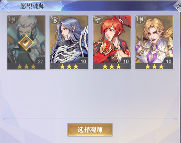Click the class icon on the gray-haired masked card
Viewport: 181px width, 143px height.
tap(12, 19)
